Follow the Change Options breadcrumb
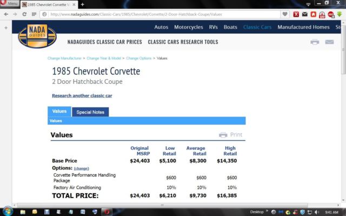The image size is (346, 216). point(138,58)
